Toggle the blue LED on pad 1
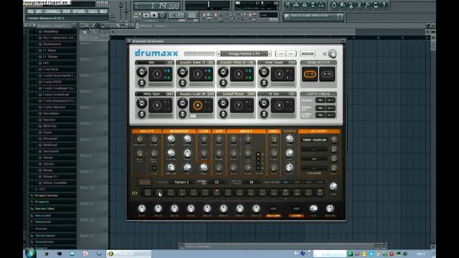The width and height of the screenshot is (459, 258). [x=169, y=71]
